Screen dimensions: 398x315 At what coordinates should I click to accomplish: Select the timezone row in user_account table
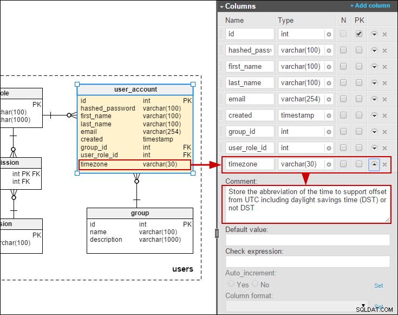(134, 164)
